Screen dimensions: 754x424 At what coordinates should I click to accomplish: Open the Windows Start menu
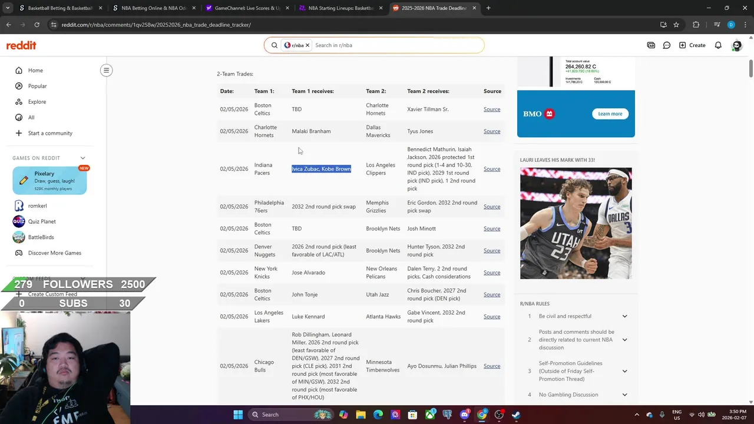(x=238, y=415)
